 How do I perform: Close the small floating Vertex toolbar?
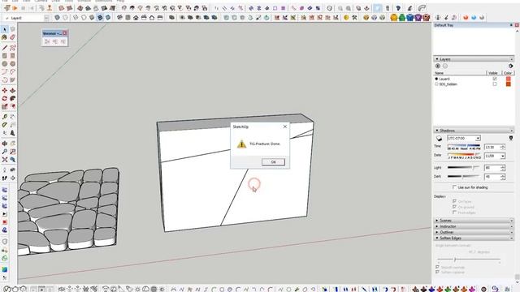pos(65,33)
